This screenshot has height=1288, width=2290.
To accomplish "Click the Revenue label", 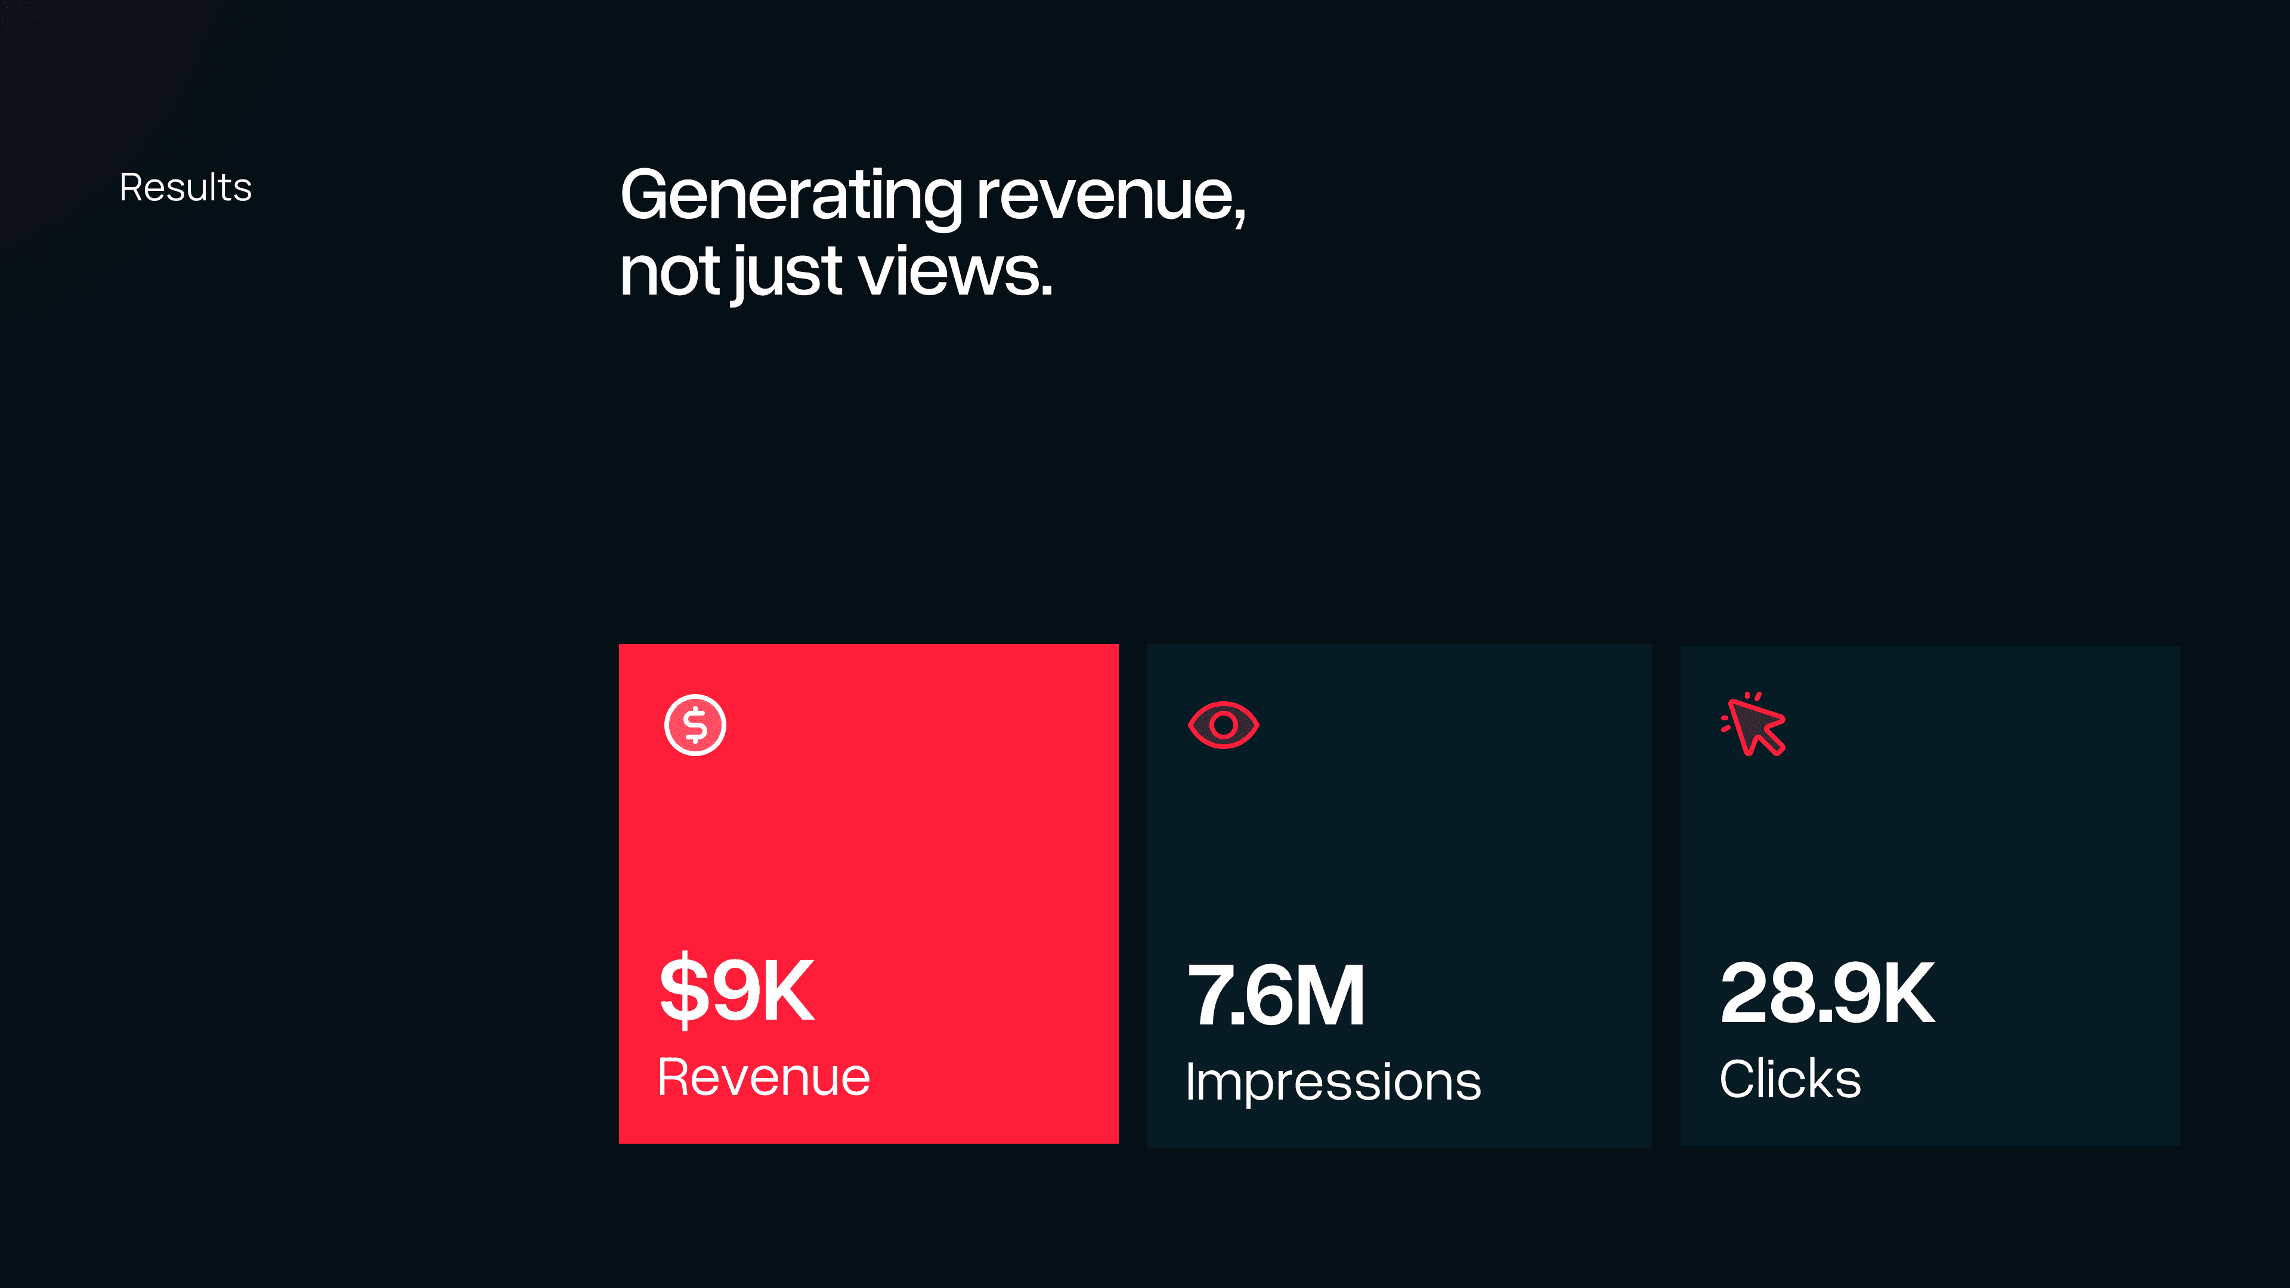I will pos(763,1078).
